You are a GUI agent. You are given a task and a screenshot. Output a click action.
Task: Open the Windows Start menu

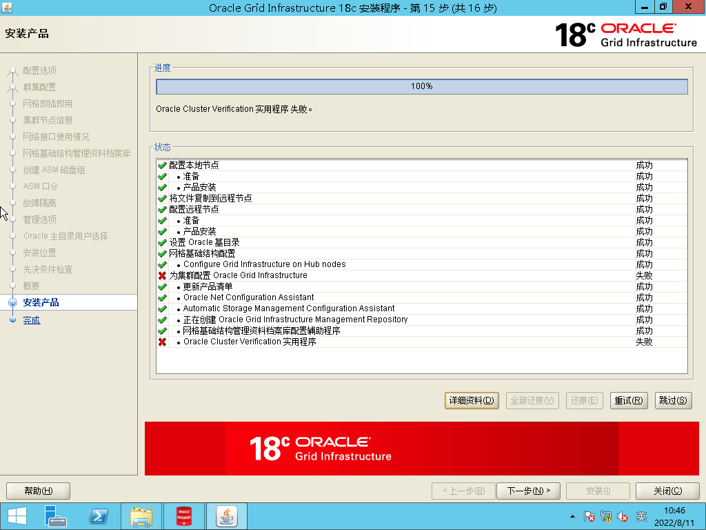click(x=17, y=516)
